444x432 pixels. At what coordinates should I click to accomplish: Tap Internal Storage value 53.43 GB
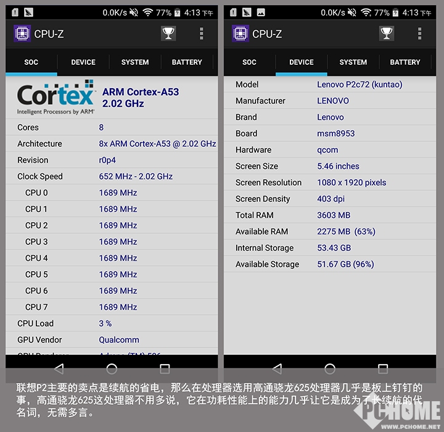point(334,248)
